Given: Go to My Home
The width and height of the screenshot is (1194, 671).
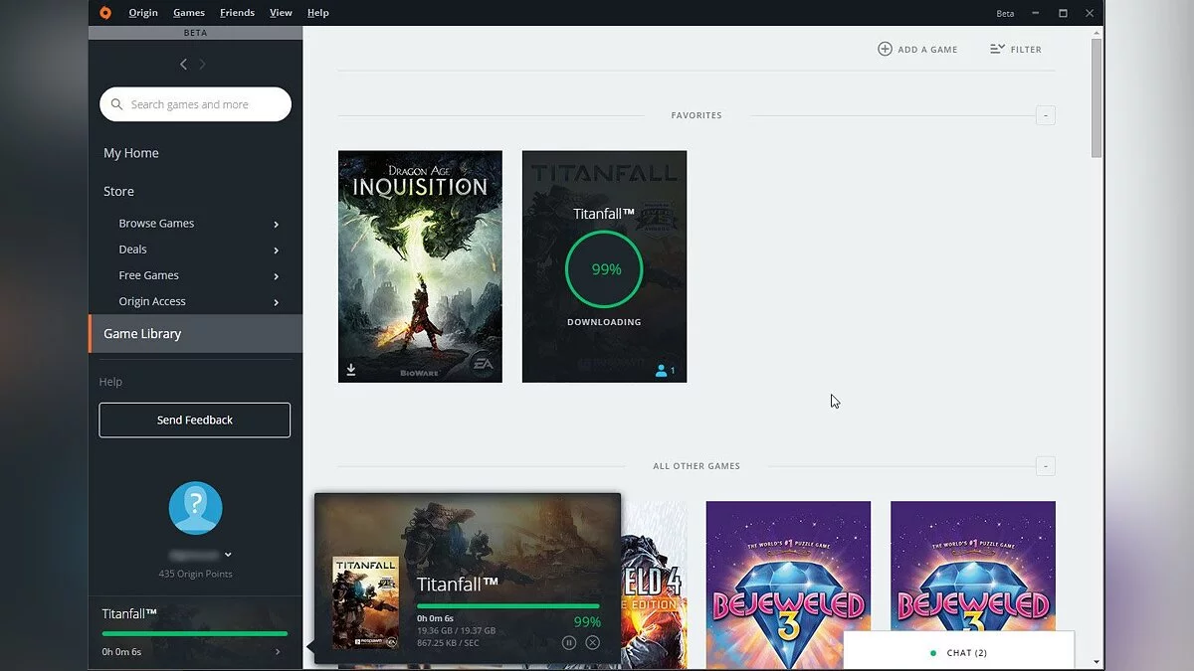Looking at the screenshot, I should coord(131,153).
